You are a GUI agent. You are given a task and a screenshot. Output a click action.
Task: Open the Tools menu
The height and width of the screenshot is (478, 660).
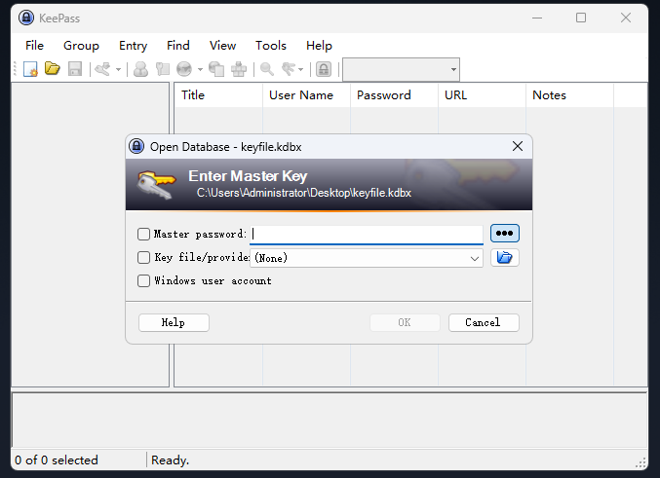coord(271,46)
